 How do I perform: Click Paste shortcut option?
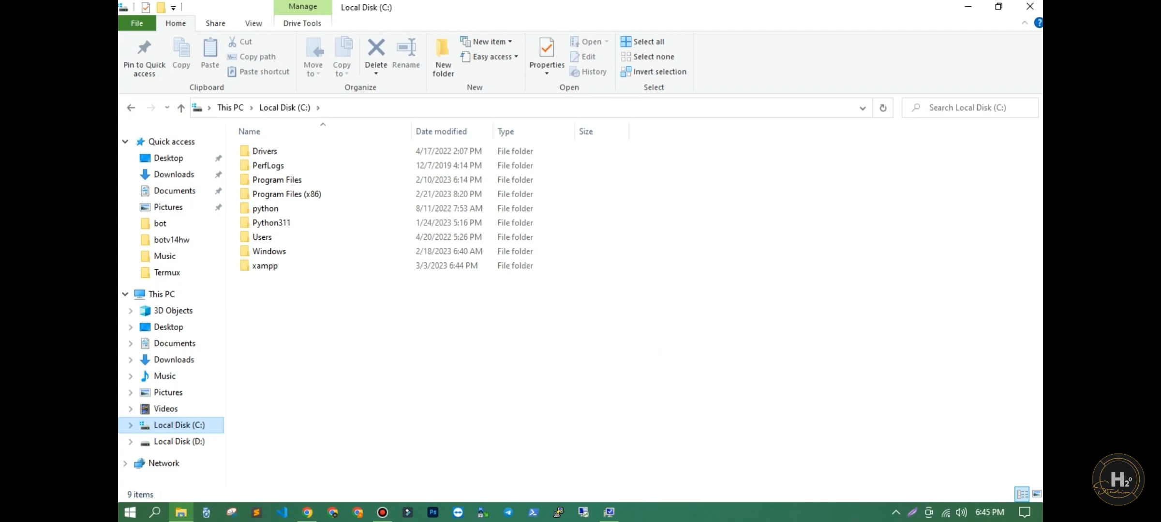point(258,72)
